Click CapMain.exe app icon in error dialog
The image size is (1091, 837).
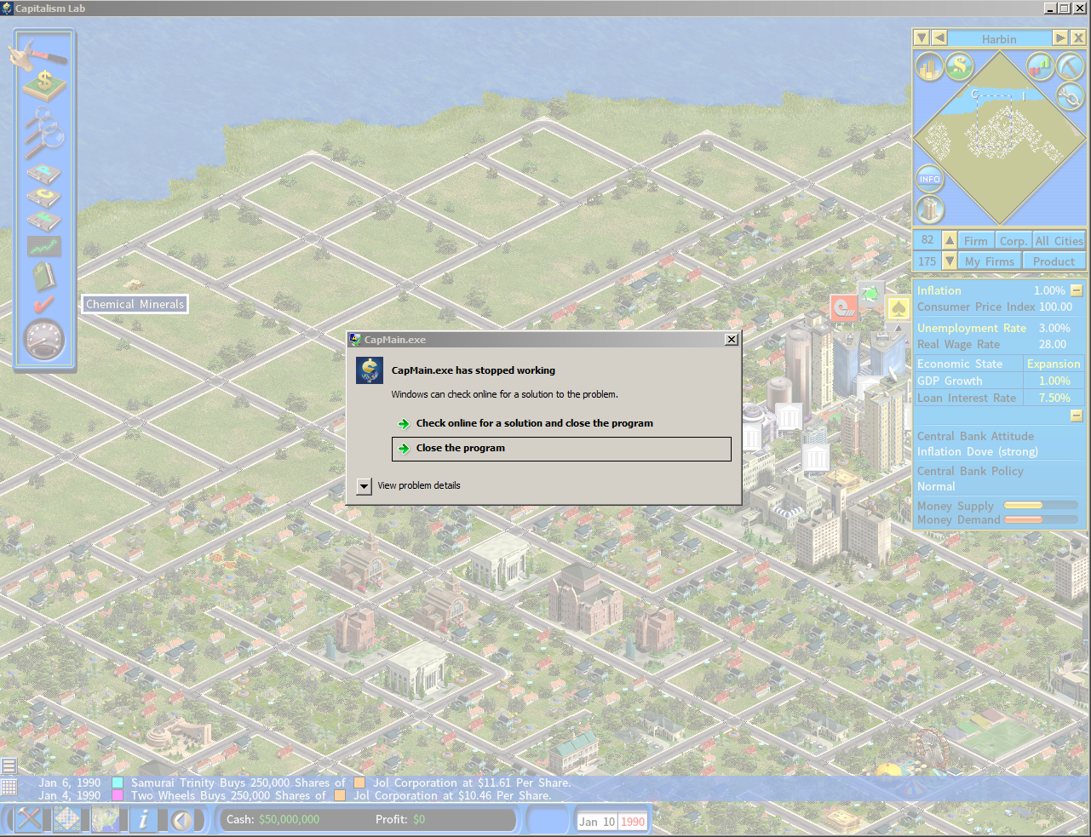point(370,370)
